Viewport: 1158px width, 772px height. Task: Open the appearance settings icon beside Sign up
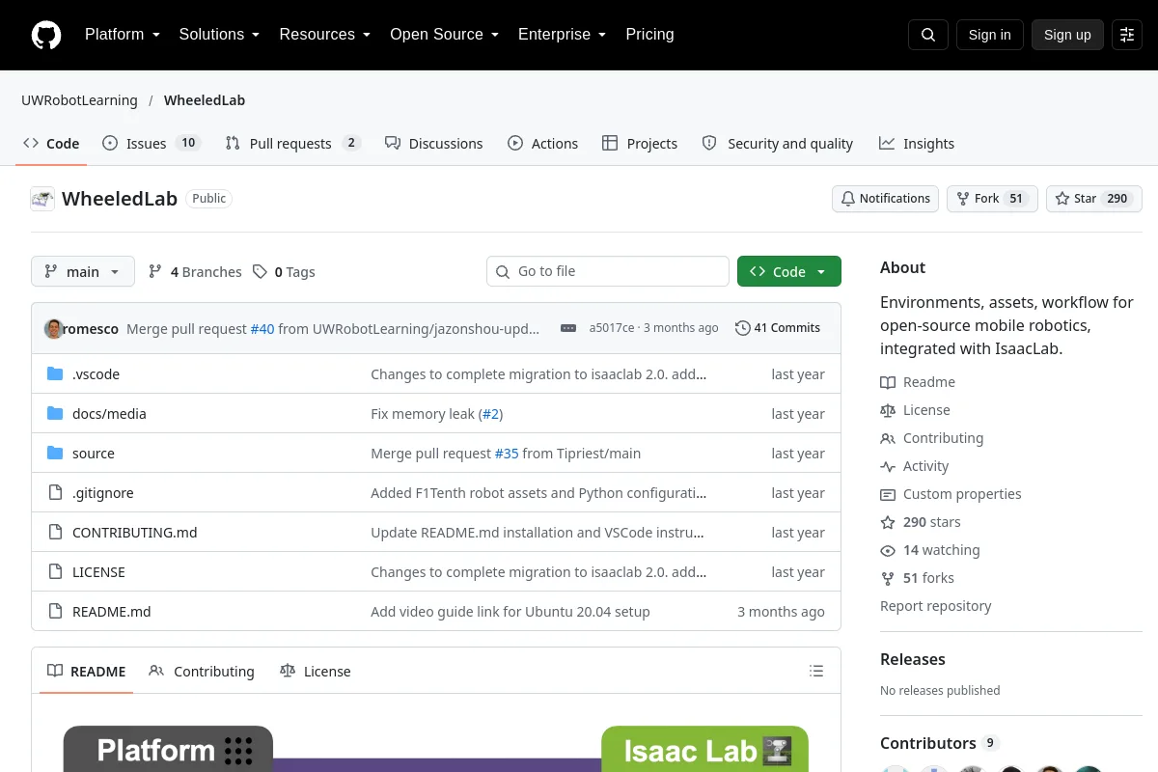click(1127, 35)
